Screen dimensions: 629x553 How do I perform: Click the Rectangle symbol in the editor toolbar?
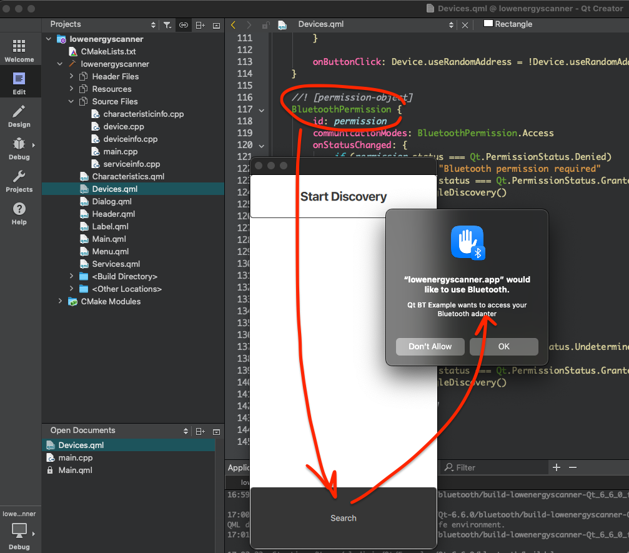click(508, 24)
